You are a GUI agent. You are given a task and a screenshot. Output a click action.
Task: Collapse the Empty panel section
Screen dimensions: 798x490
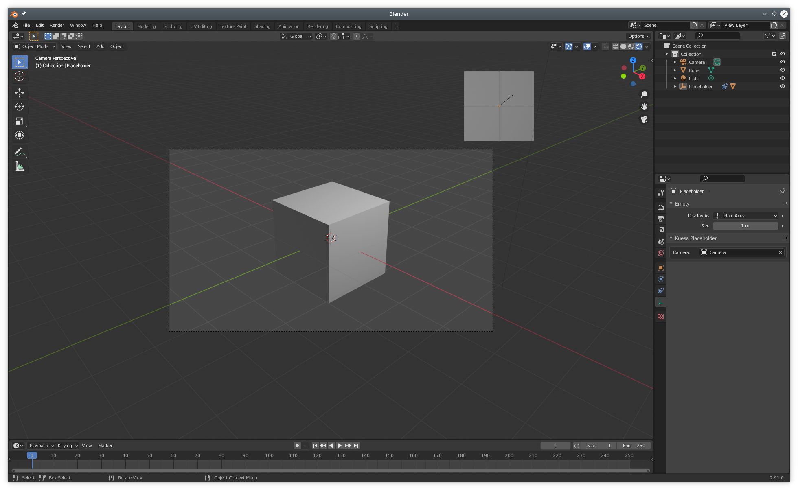click(671, 203)
